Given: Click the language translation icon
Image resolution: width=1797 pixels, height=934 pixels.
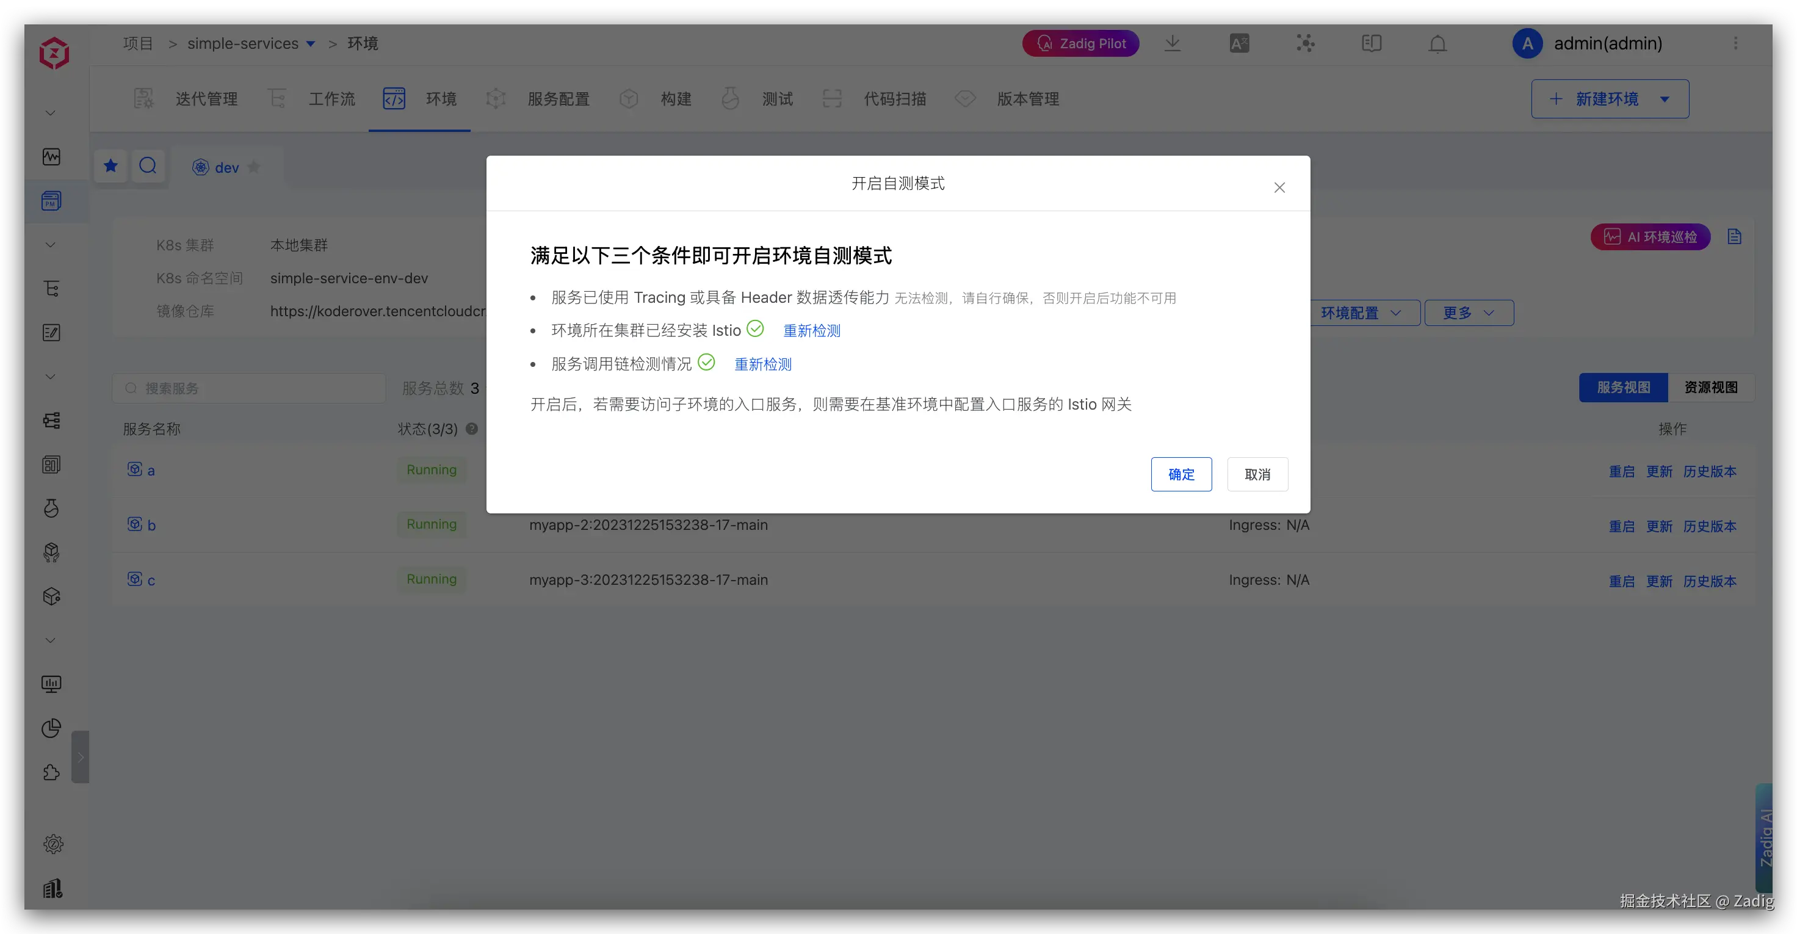Looking at the screenshot, I should [x=1239, y=43].
